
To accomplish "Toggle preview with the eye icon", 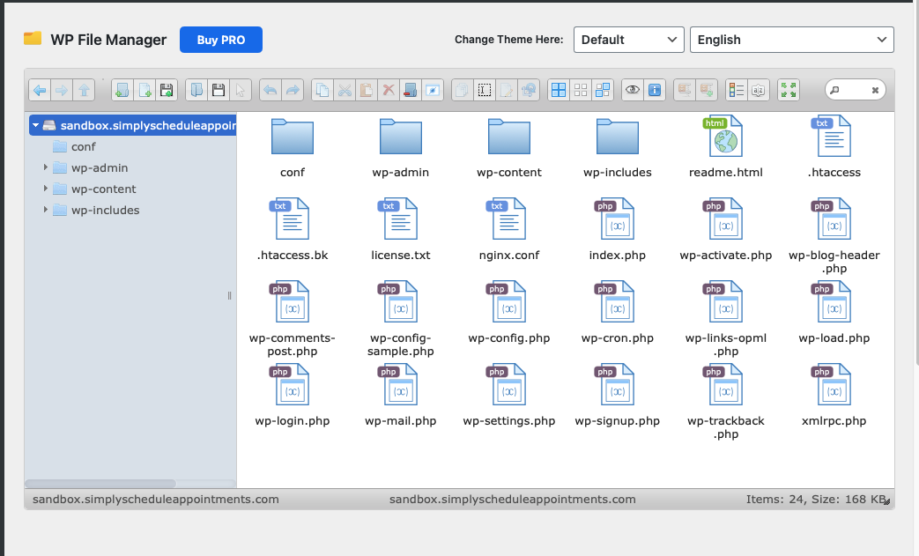I will [x=632, y=90].
